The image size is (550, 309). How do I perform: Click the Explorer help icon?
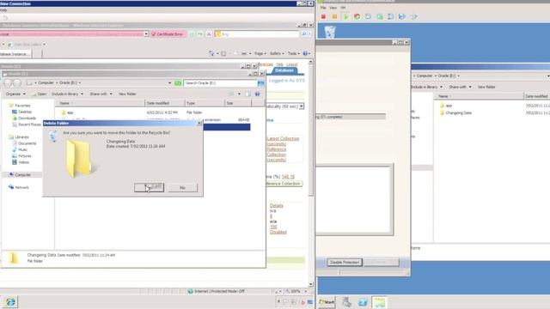pyautogui.click(x=258, y=94)
